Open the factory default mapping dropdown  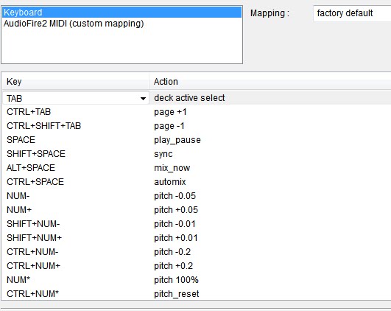click(352, 13)
